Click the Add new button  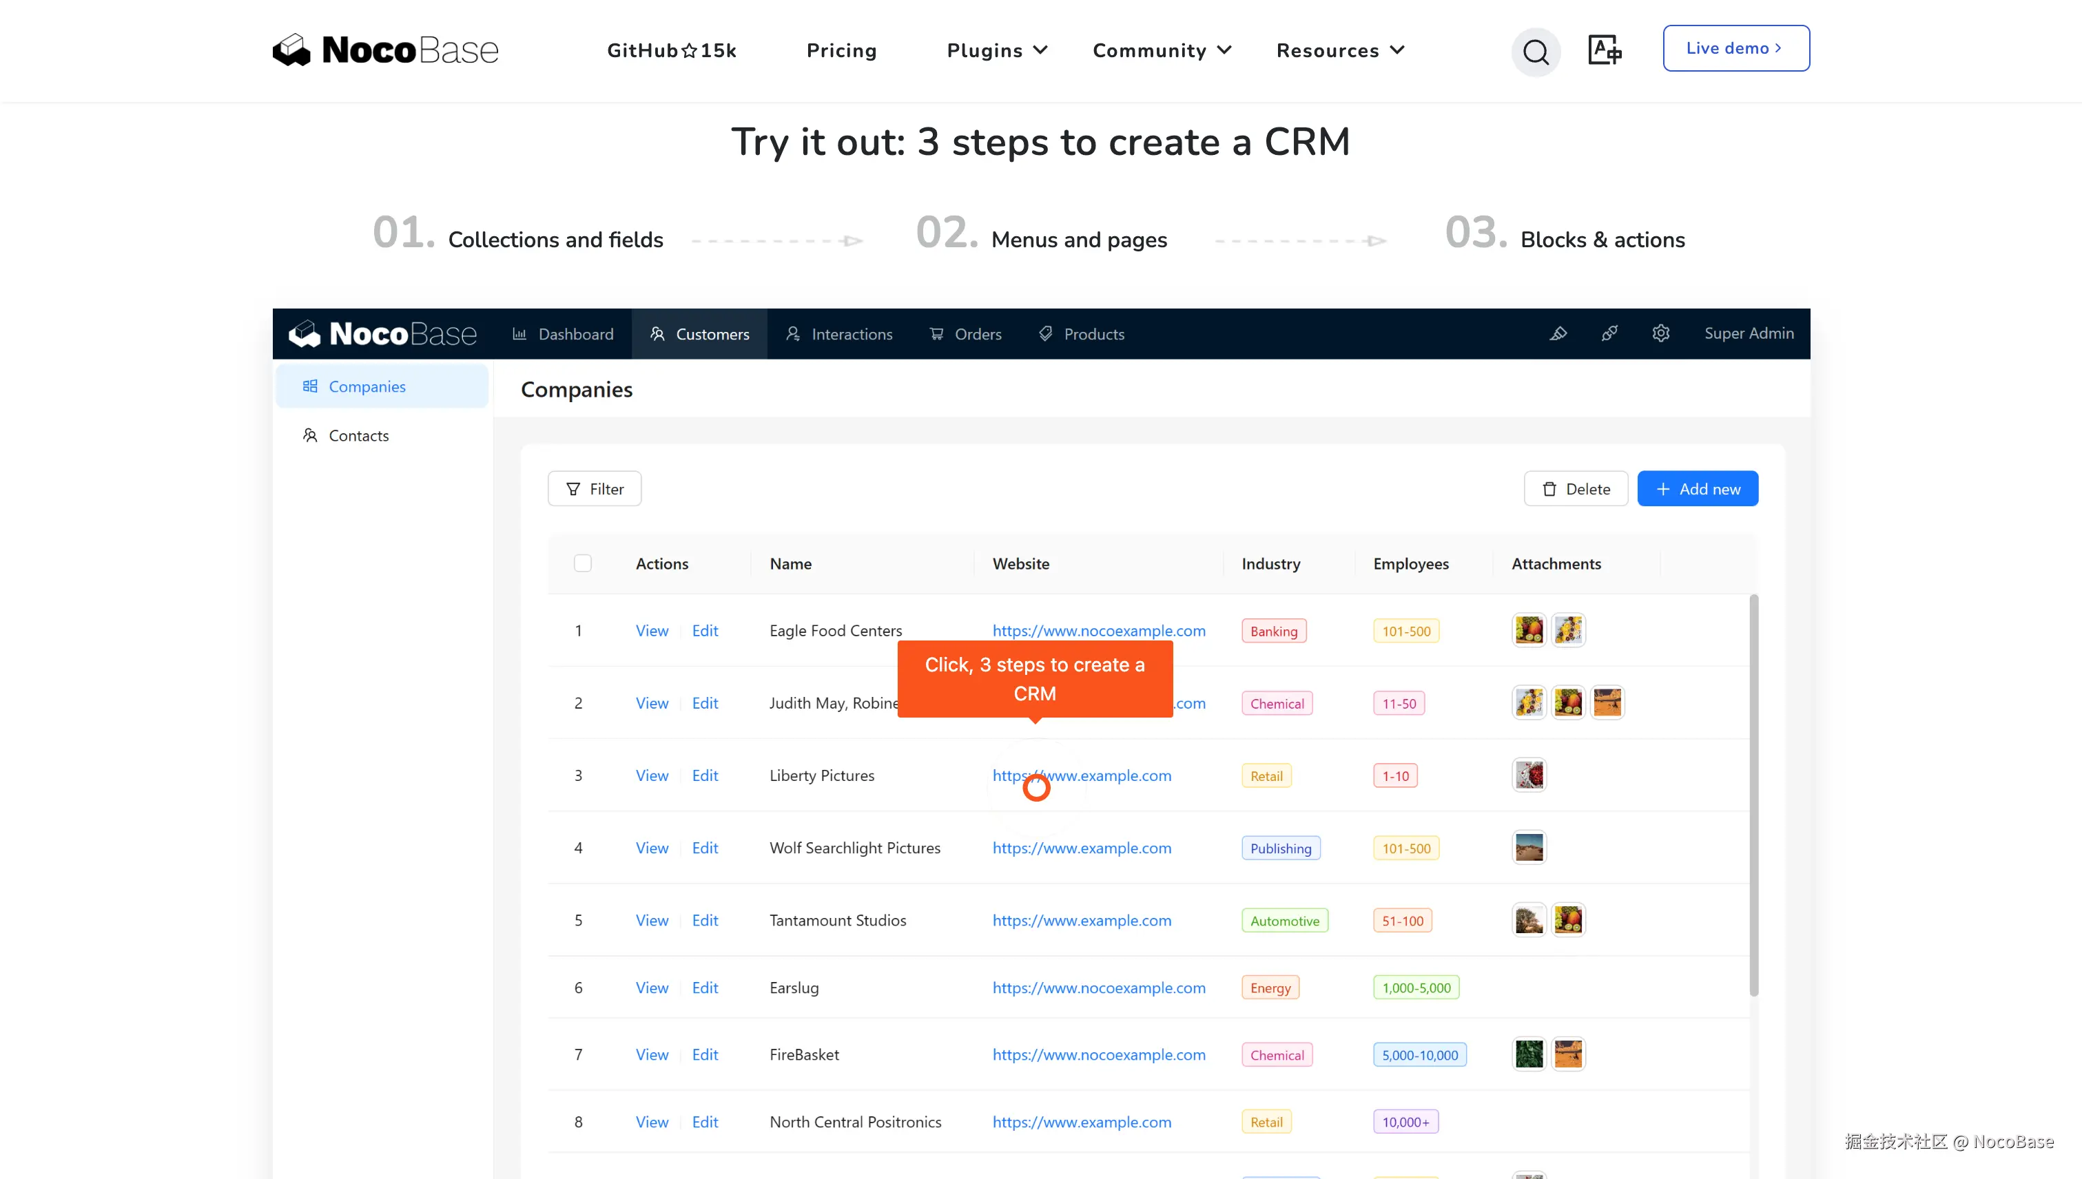point(1697,489)
